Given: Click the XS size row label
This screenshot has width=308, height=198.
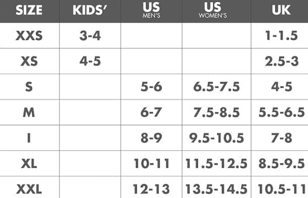Looking at the screenshot, I should point(29,61).
